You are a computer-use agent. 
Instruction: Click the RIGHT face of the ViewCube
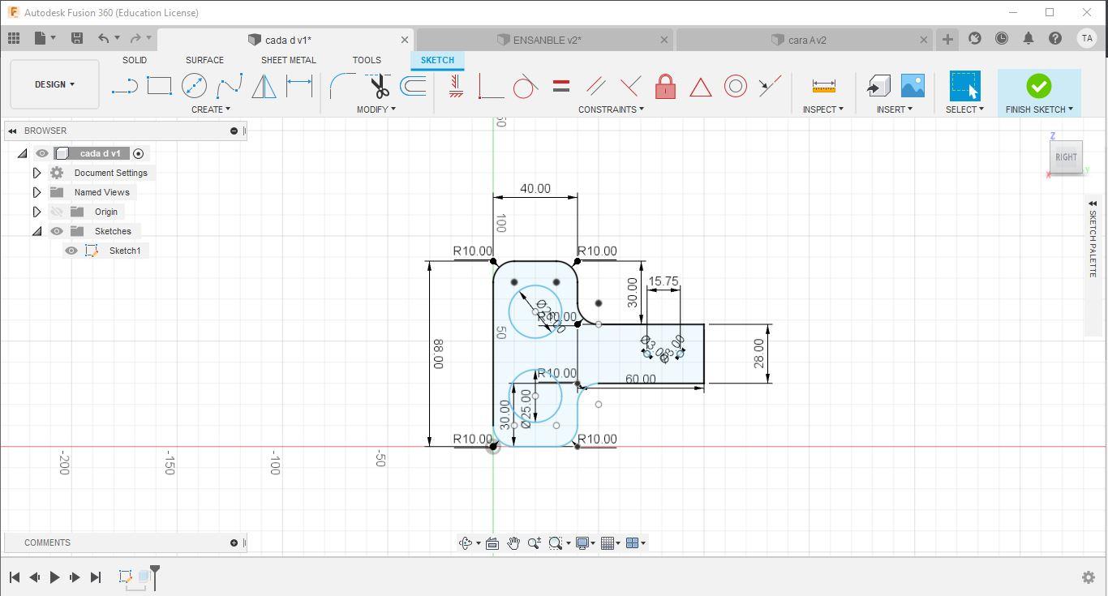click(x=1066, y=157)
